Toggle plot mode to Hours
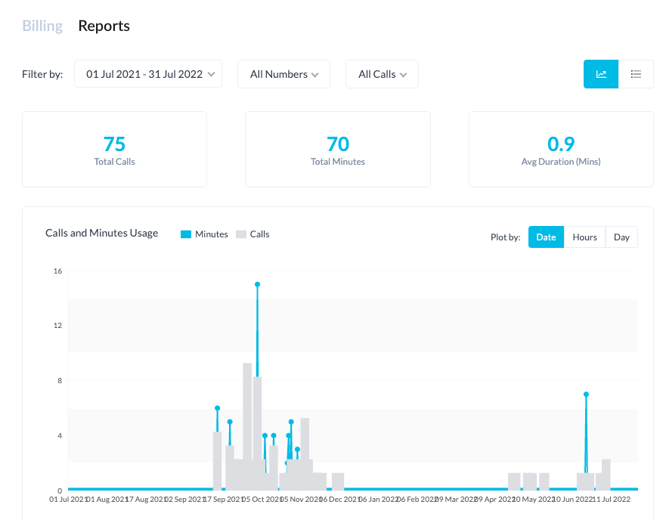 (x=584, y=237)
